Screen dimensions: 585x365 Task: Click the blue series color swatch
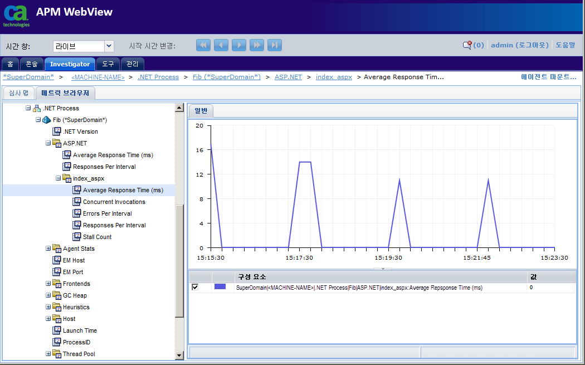coord(220,287)
